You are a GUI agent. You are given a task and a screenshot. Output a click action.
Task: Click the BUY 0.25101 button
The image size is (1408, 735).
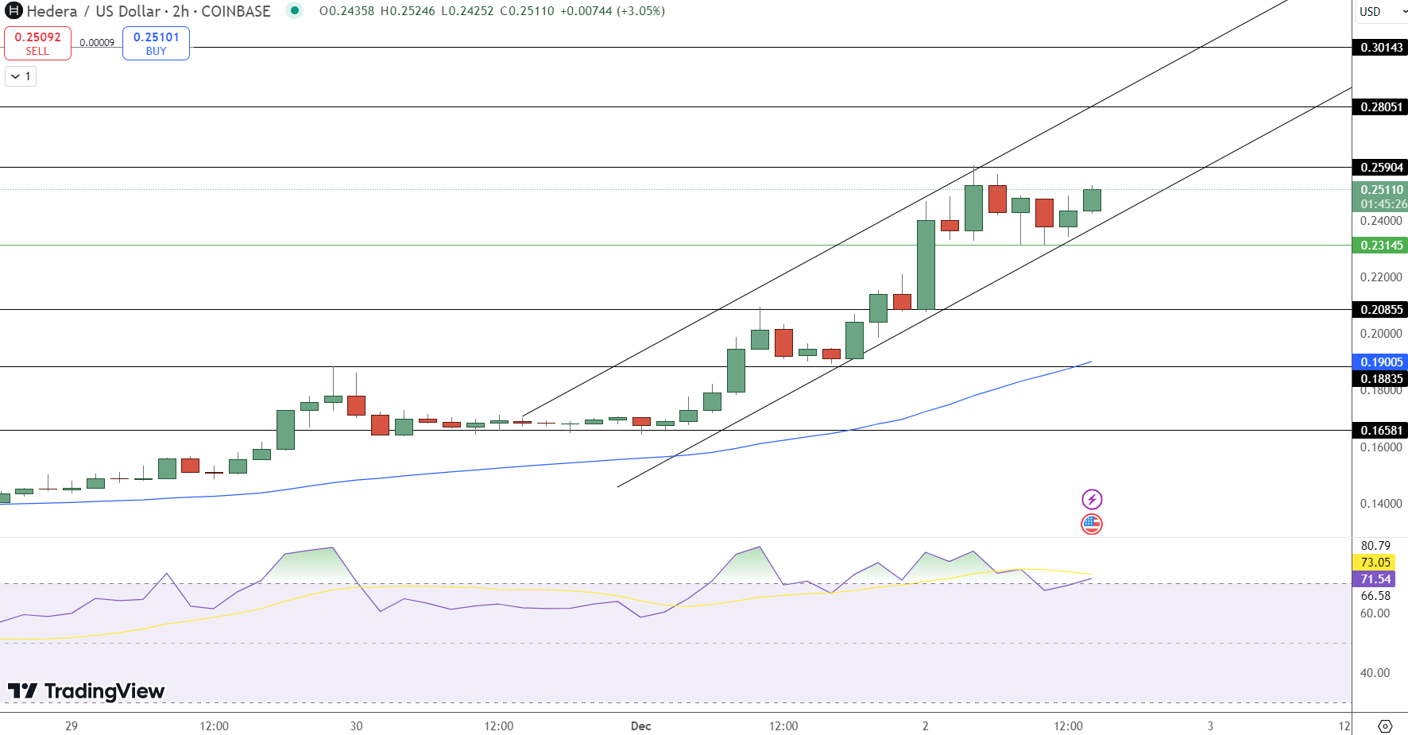pos(156,44)
